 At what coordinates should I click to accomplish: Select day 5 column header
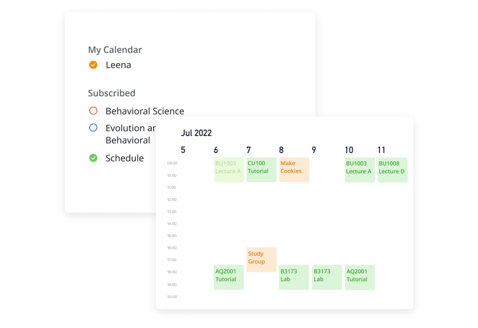[183, 150]
